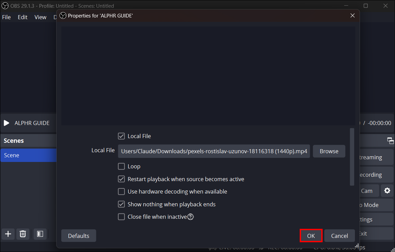Open the Edit menu

[23, 17]
